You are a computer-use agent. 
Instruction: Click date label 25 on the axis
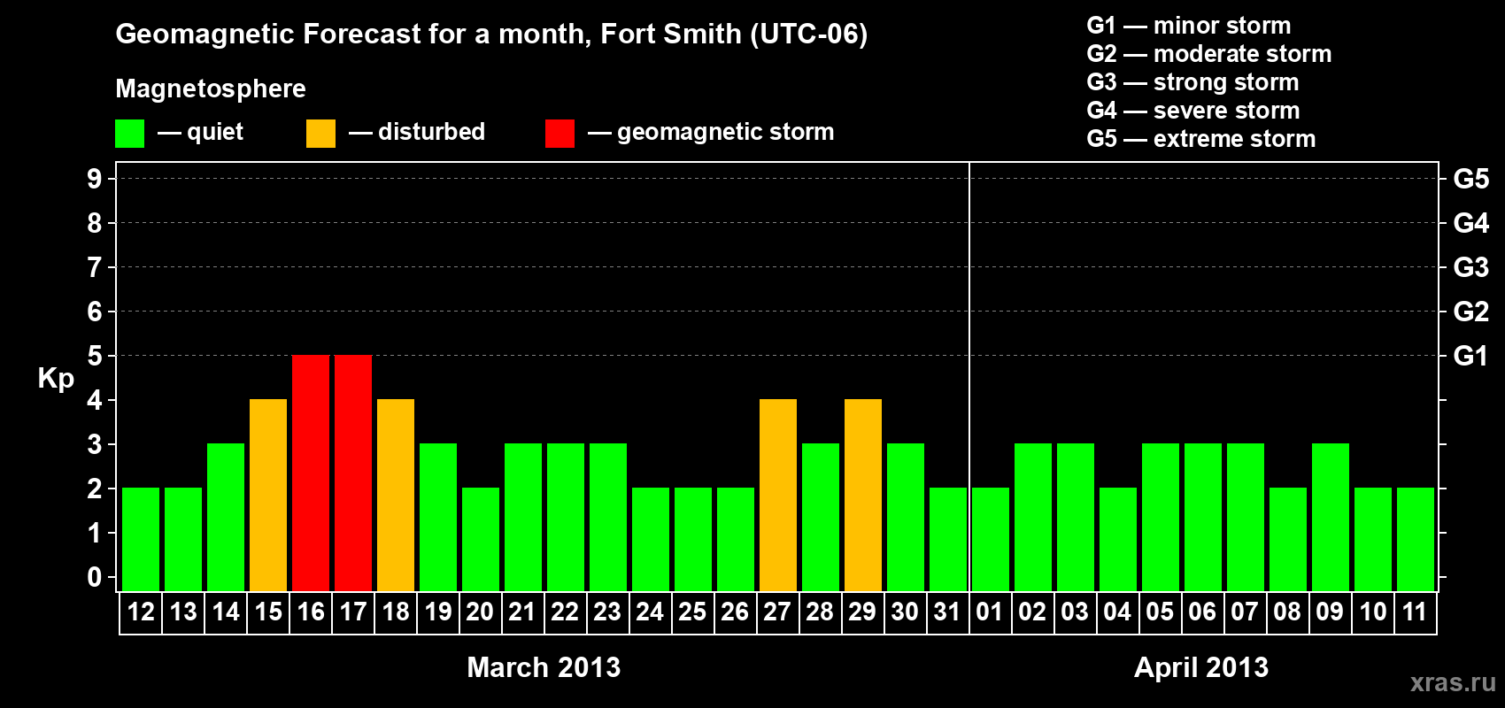[x=693, y=612]
